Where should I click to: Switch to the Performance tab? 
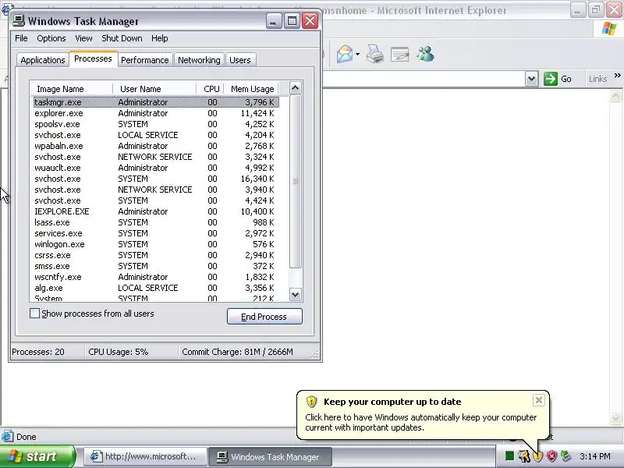coord(145,60)
